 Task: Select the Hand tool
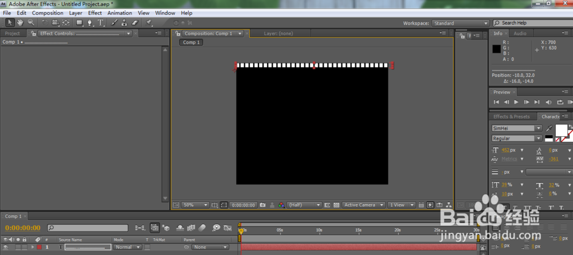click(x=20, y=23)
